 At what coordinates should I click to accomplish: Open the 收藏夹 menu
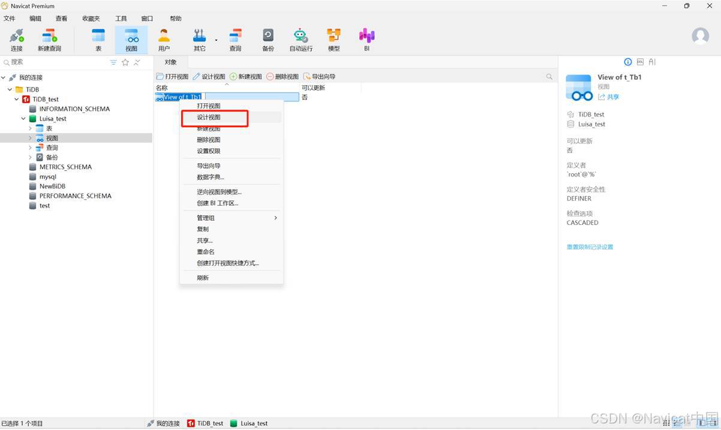click(x=91, y=19)
